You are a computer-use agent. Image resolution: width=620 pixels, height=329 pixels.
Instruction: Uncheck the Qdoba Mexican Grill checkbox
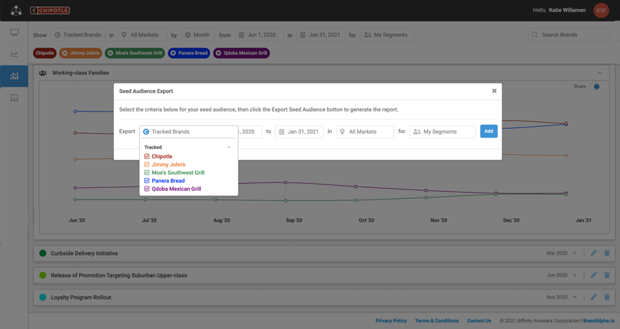pyautogui.click(x=147, y=189)
